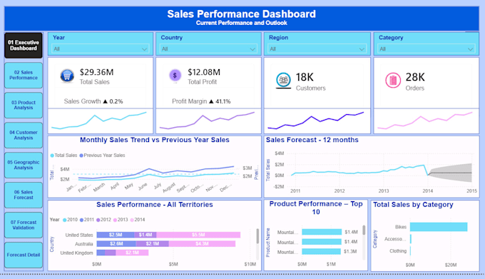
Task: Click the United Kingdom $2.1M bar segment
Action: point(132,253)
